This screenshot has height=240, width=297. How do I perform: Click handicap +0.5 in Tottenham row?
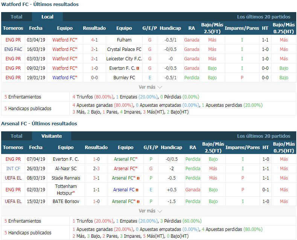point(172,190)
